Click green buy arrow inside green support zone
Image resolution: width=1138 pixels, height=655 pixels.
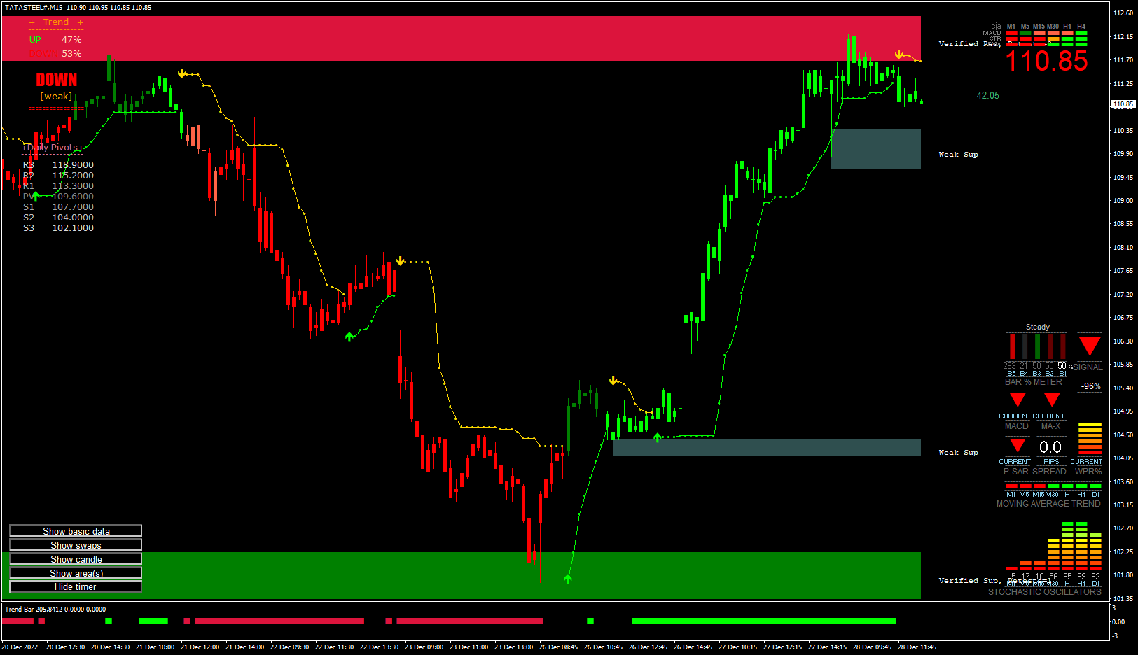point(568,579)
